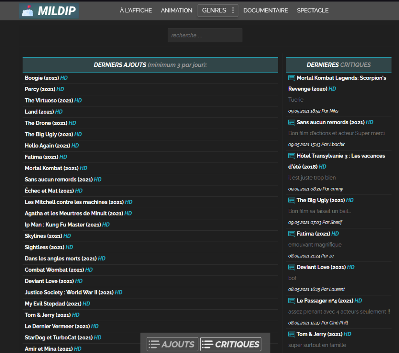Open Hôtel Transylvanie 3 critique title
The height and width of the screenshot is (353, 399).
tap(337, 161)
